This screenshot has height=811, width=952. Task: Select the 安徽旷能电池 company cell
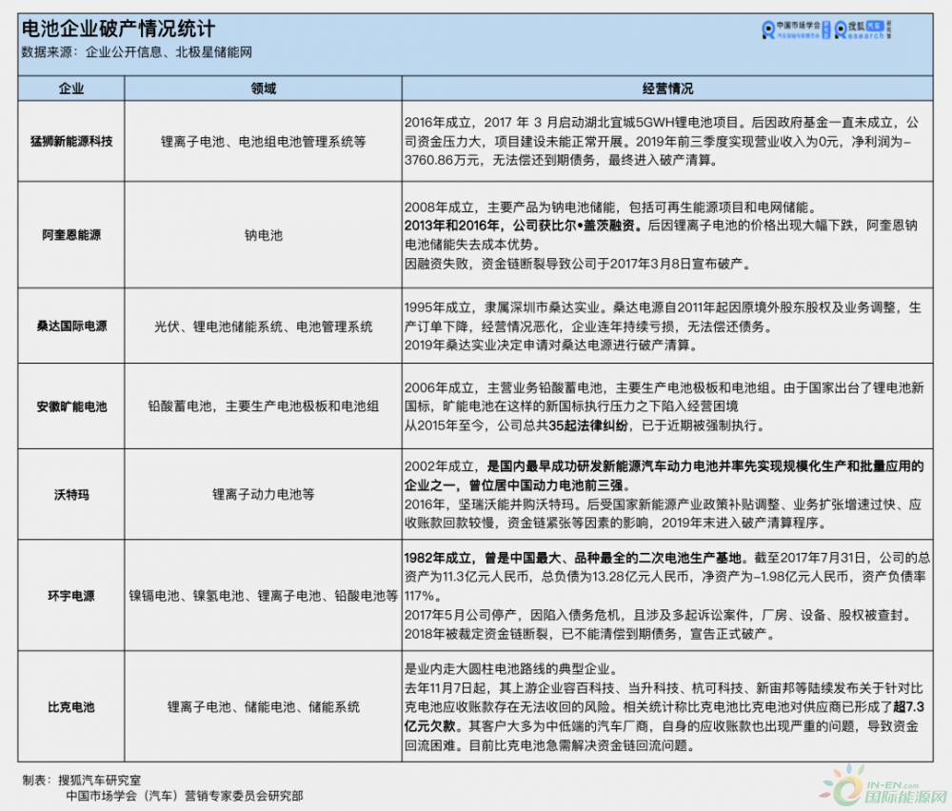click(71, 406)
